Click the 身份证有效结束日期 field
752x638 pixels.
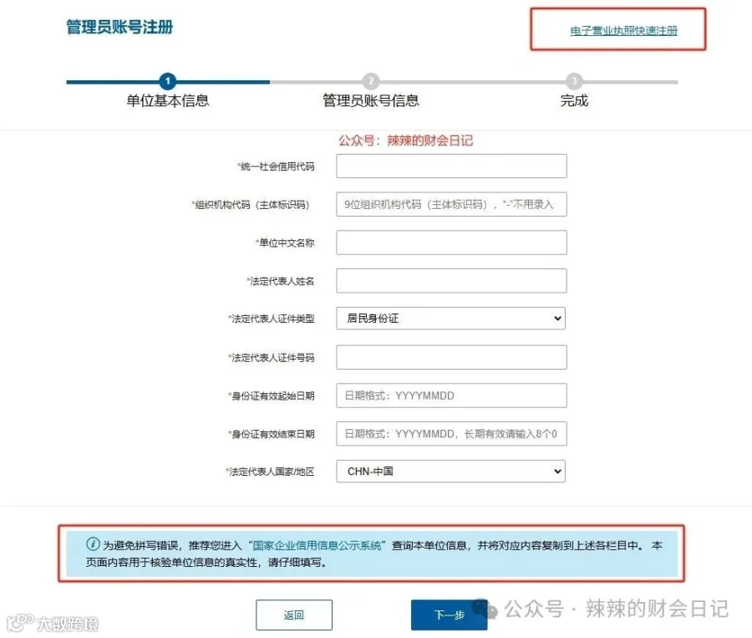(x=451, y=434)
